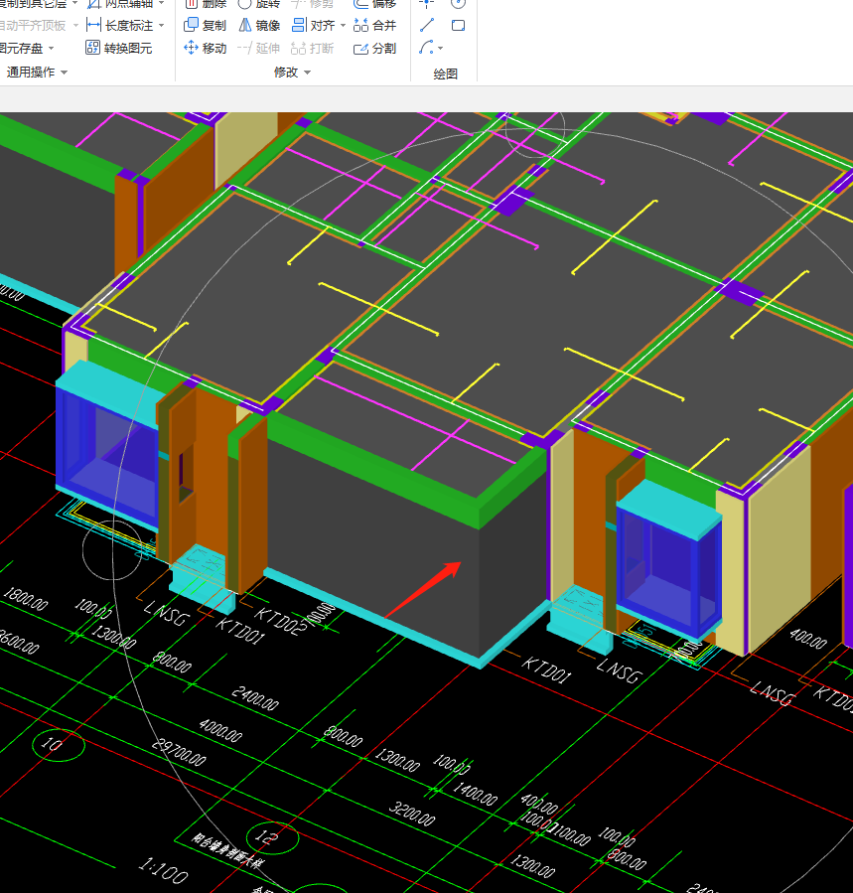
Task: Click the KTD02 label in the drawing
Action: click(x=280, y=621)
